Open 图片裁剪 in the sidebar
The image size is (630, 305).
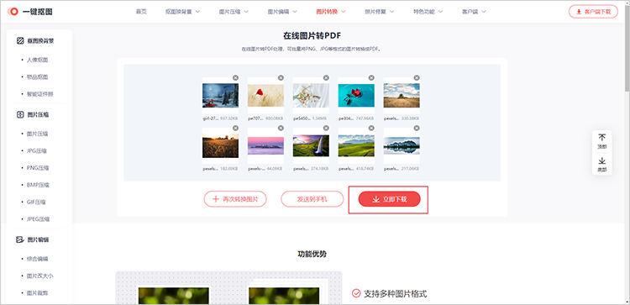(37, 293)
